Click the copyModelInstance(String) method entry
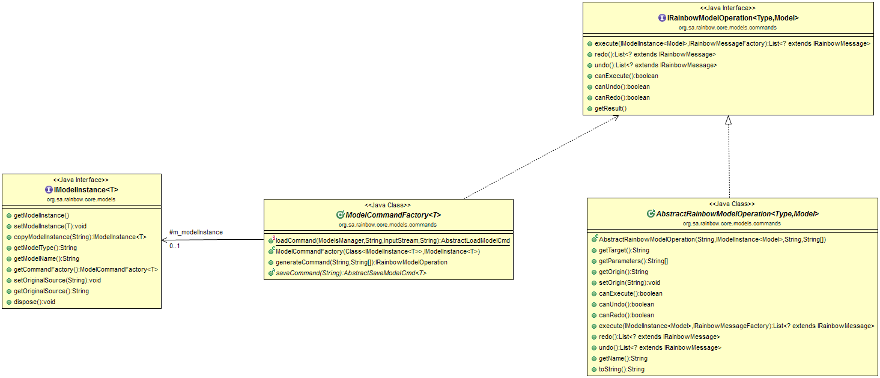This screenshot has height=378, width=880. tap(80, 237)
